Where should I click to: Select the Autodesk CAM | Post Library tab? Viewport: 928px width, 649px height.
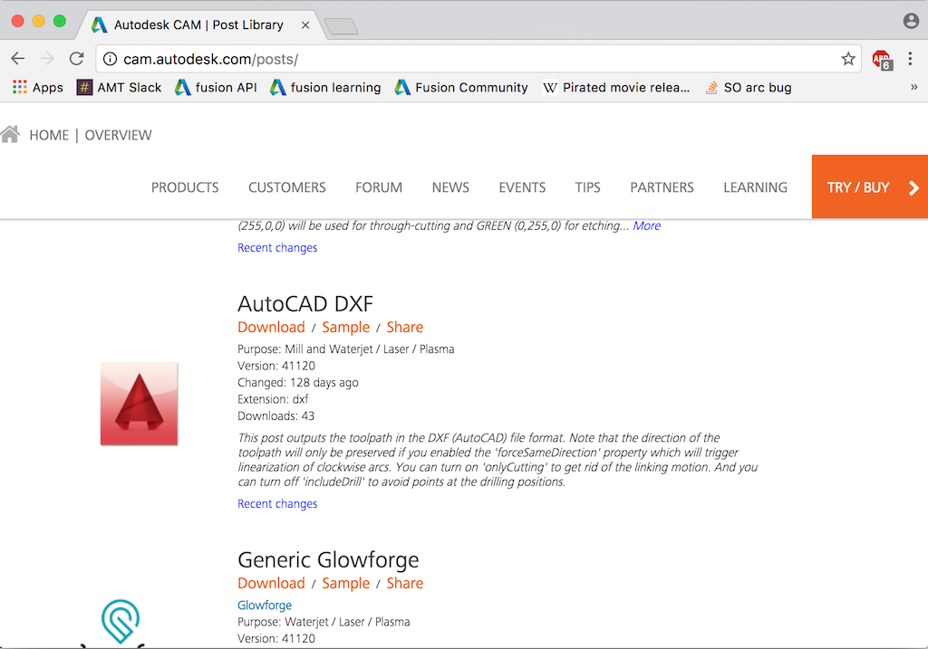point(198,24)
